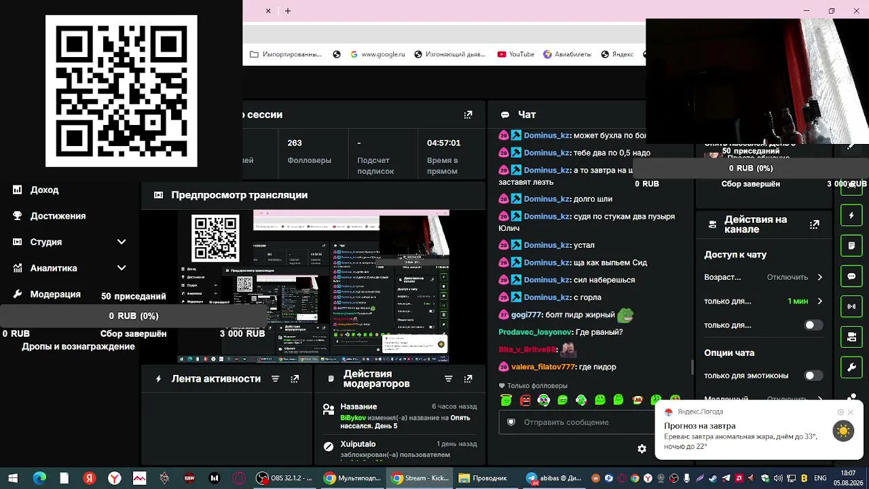Open the taskbar clock showing 18:07
Screen dimensions: 869x489
(848, 478)
